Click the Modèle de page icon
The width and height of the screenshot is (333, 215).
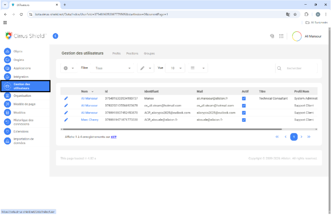click(x=7, y=104)
